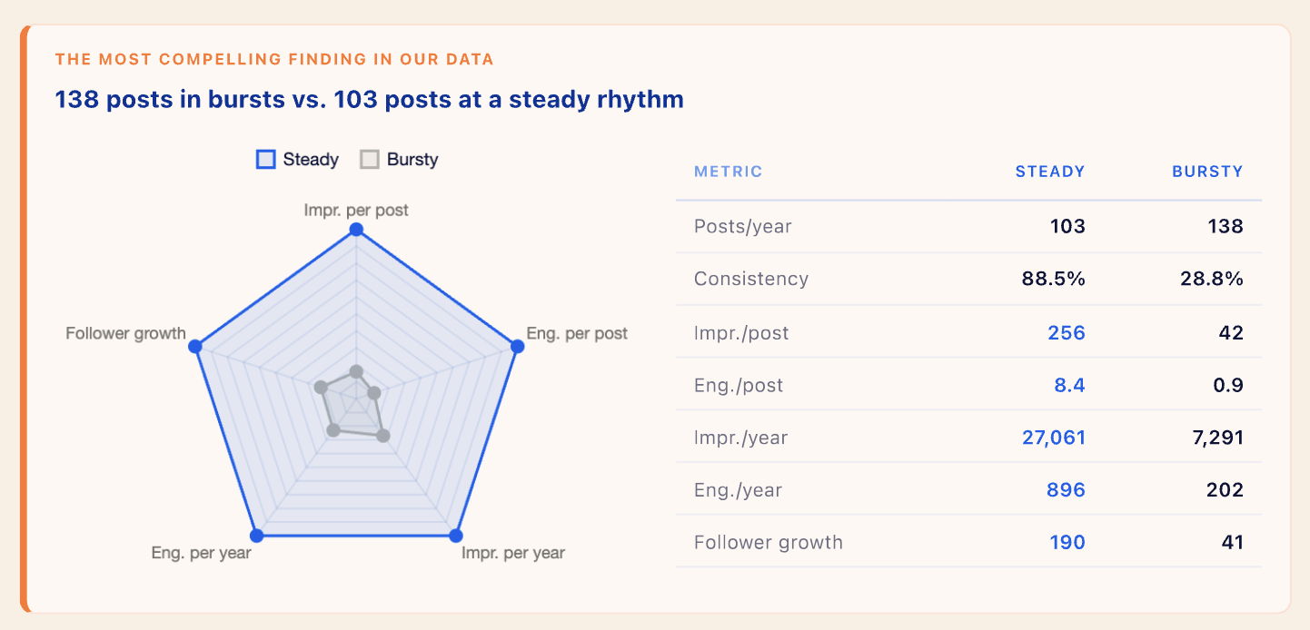
Task: Click the Steady data point at Follower growth
Action: click(195, 347)
